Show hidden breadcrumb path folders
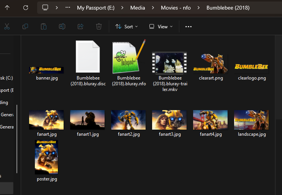 (x=68, y=8)
